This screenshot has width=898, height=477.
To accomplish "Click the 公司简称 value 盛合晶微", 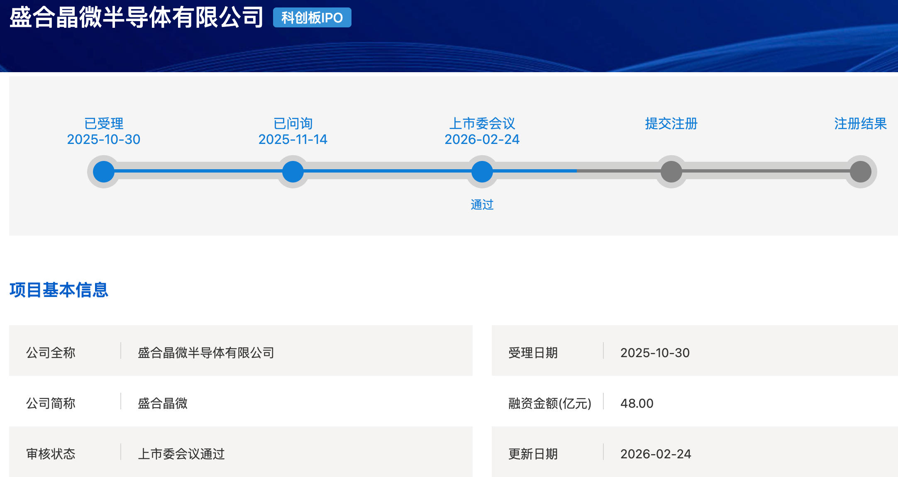I will [163, 403].
